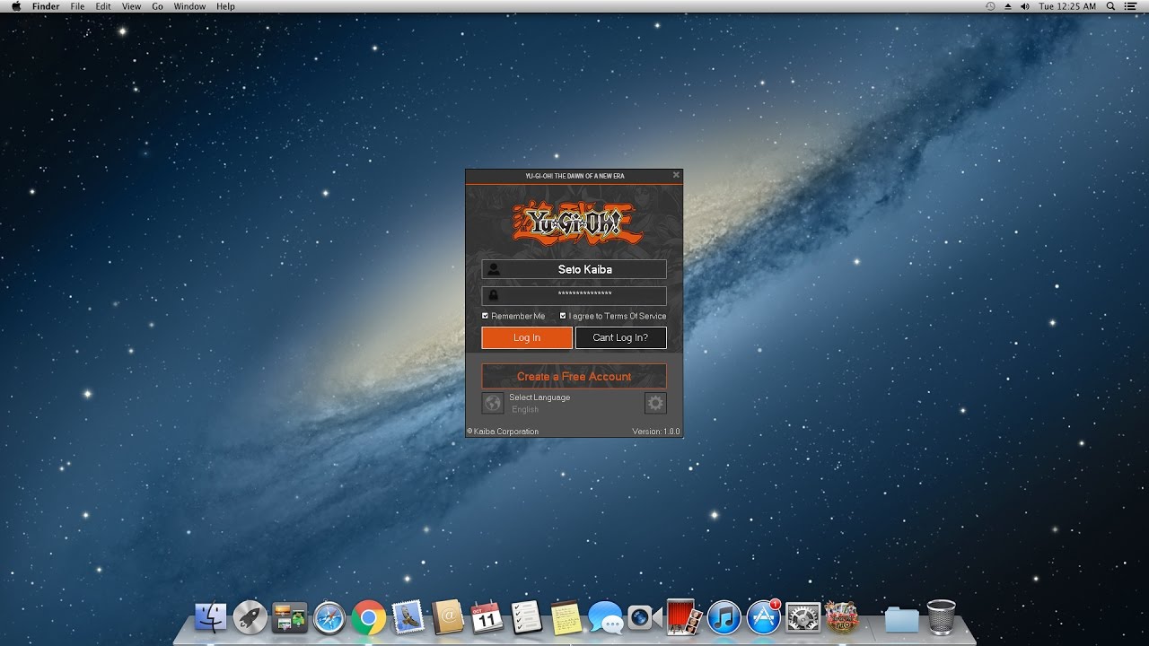
Task: Launch Launchpad rocket icon in the dock
Action: [250, 617]
